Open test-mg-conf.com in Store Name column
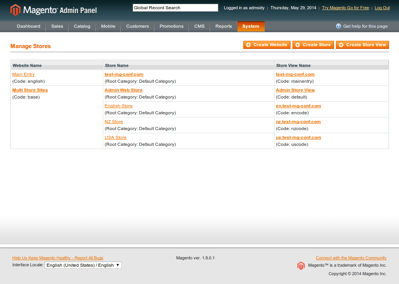This screenshot has width=399, height=284. (x=124, y=74)
